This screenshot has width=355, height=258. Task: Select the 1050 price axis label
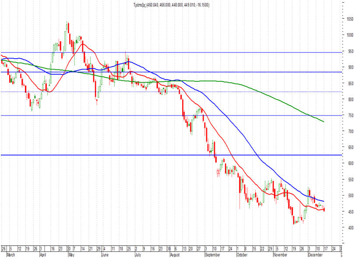(x=350, y=19)
